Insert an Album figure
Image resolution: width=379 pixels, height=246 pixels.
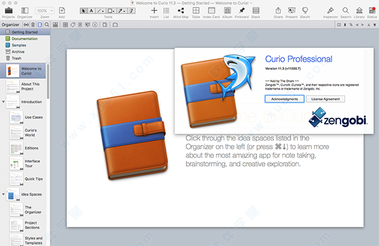pos(227,13)
